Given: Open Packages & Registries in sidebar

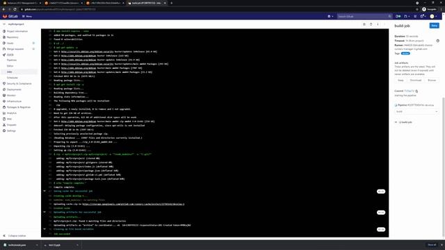Looking at the screenshot, I should tap(19, 107).
